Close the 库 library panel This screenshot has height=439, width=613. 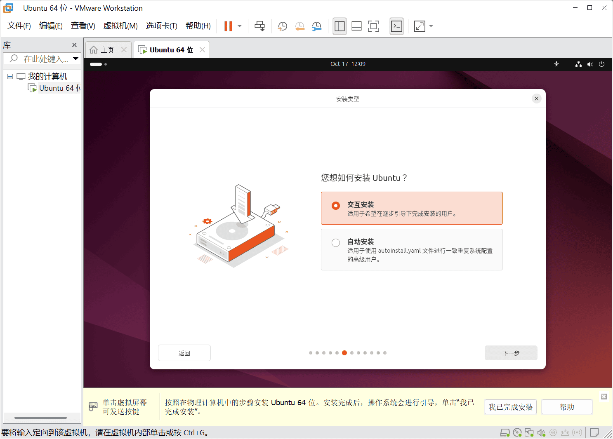tap(74, 45)
